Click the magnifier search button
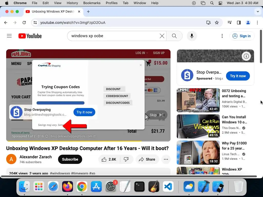This screenshot has width=263, height=197. tap(174, 36)
